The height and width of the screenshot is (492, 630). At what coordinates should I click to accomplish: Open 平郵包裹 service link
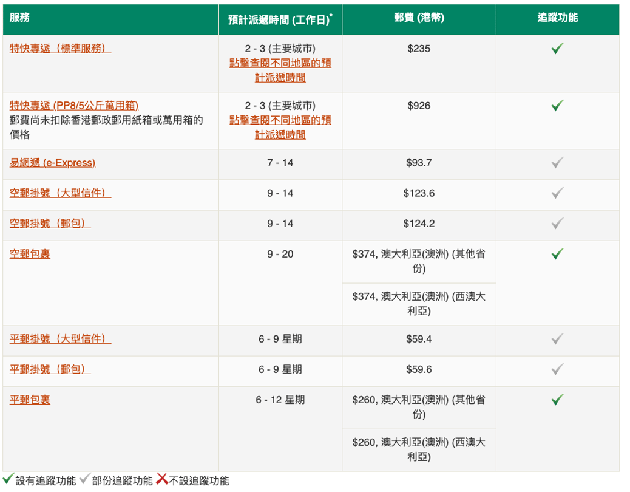[30, 400]
